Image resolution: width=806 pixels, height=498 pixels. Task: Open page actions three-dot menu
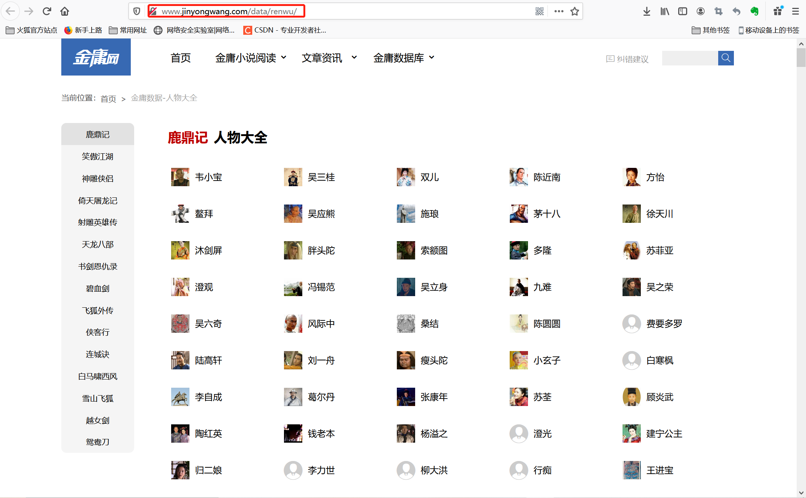click(x=559, y=11)
